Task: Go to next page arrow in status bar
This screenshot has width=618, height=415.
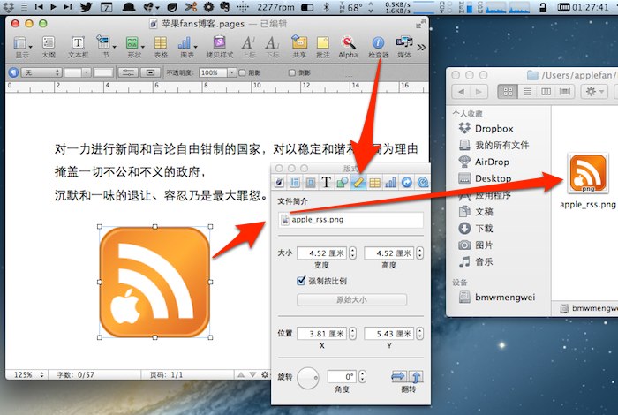Action: (252, 374)
